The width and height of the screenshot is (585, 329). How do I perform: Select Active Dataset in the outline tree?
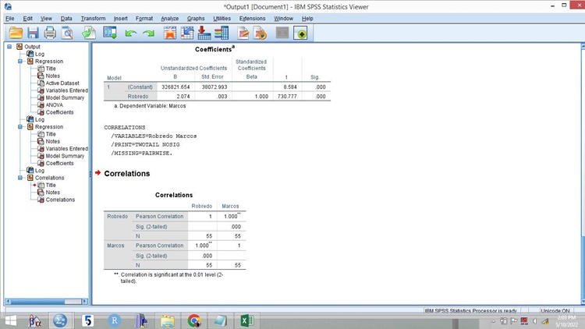62,83
